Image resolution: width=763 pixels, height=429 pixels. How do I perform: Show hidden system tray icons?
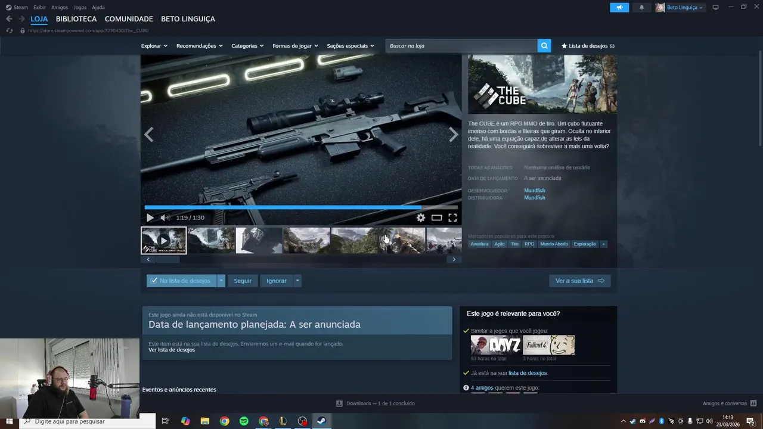624,421
